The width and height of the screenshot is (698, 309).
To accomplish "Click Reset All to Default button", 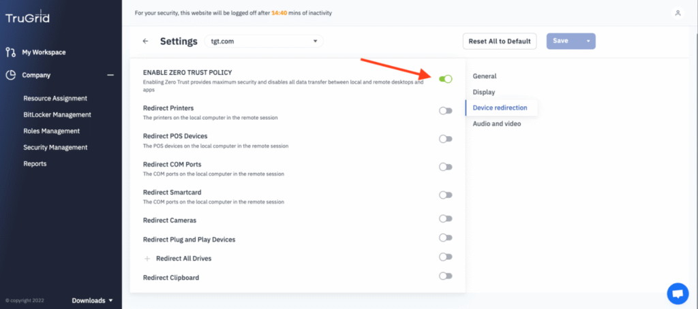I will point(500,41).
